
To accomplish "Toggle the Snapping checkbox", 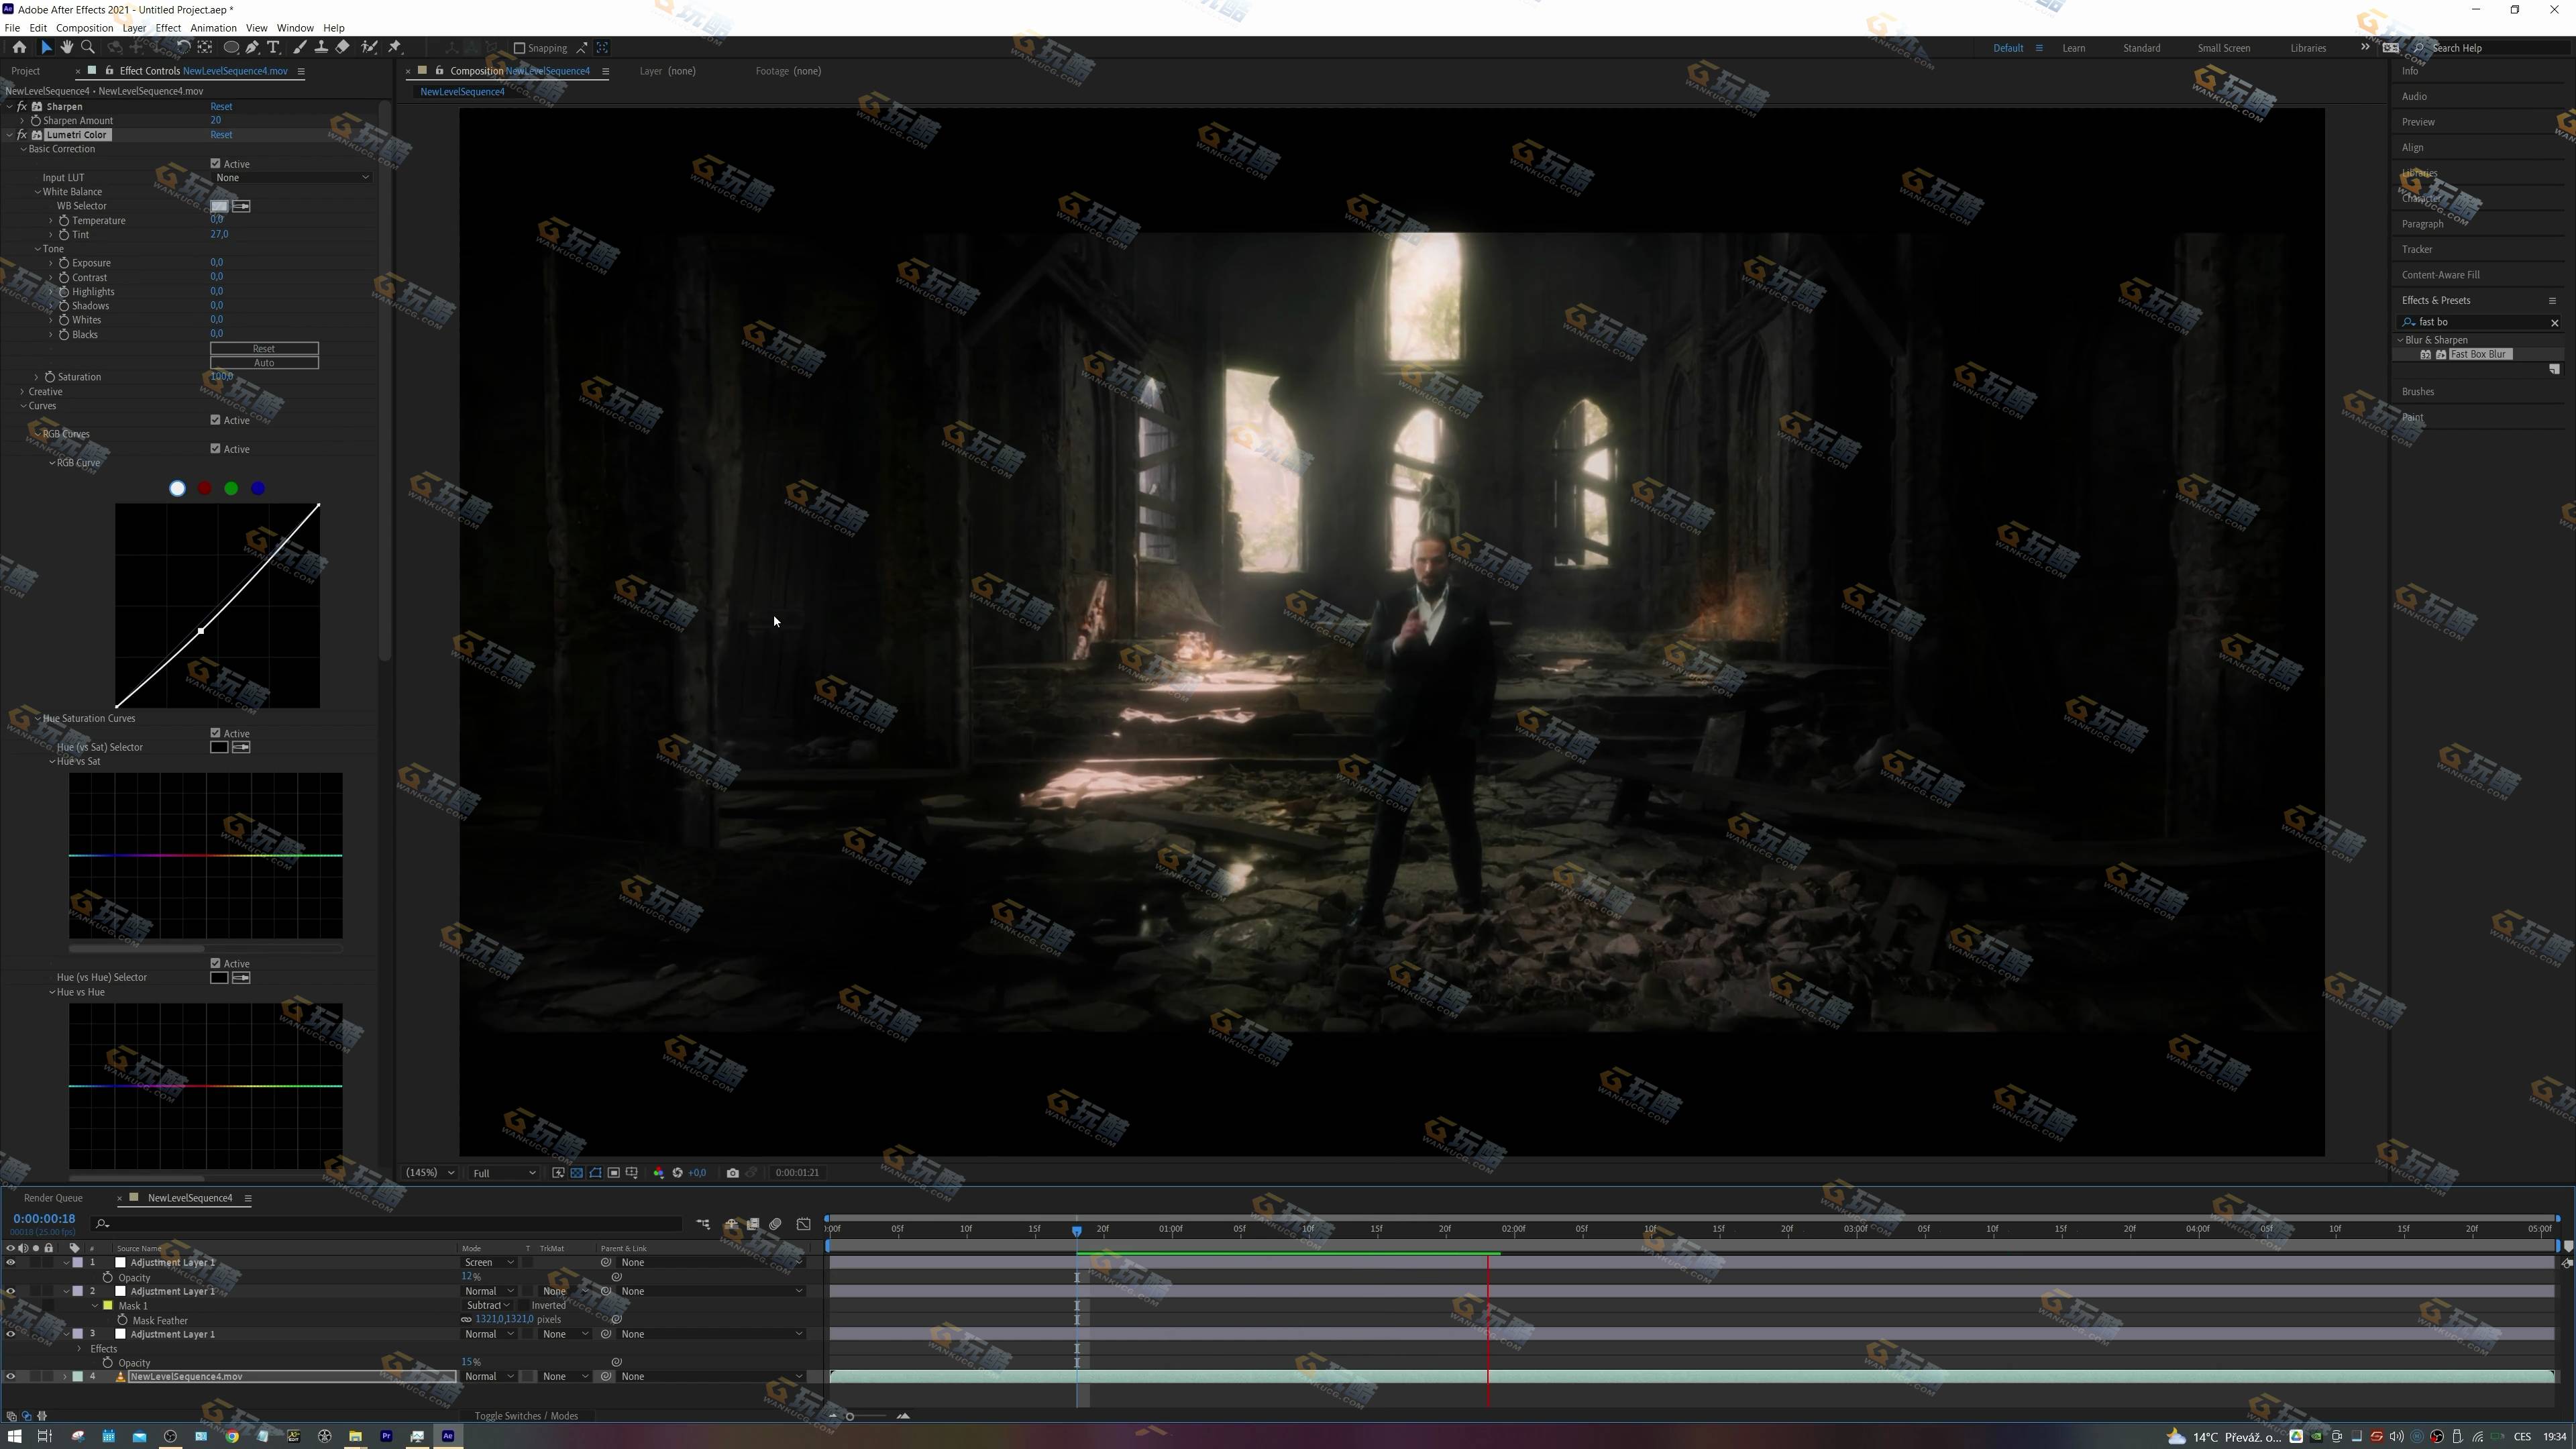I will point(519,48).
